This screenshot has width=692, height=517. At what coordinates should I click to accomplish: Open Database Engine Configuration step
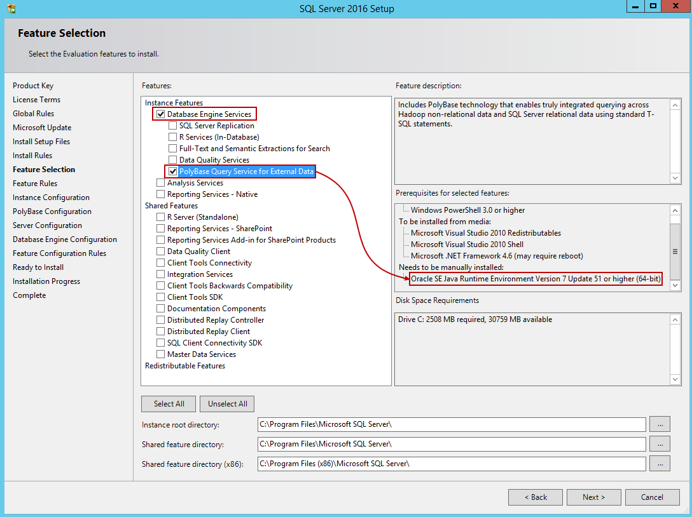pos(65,239)
